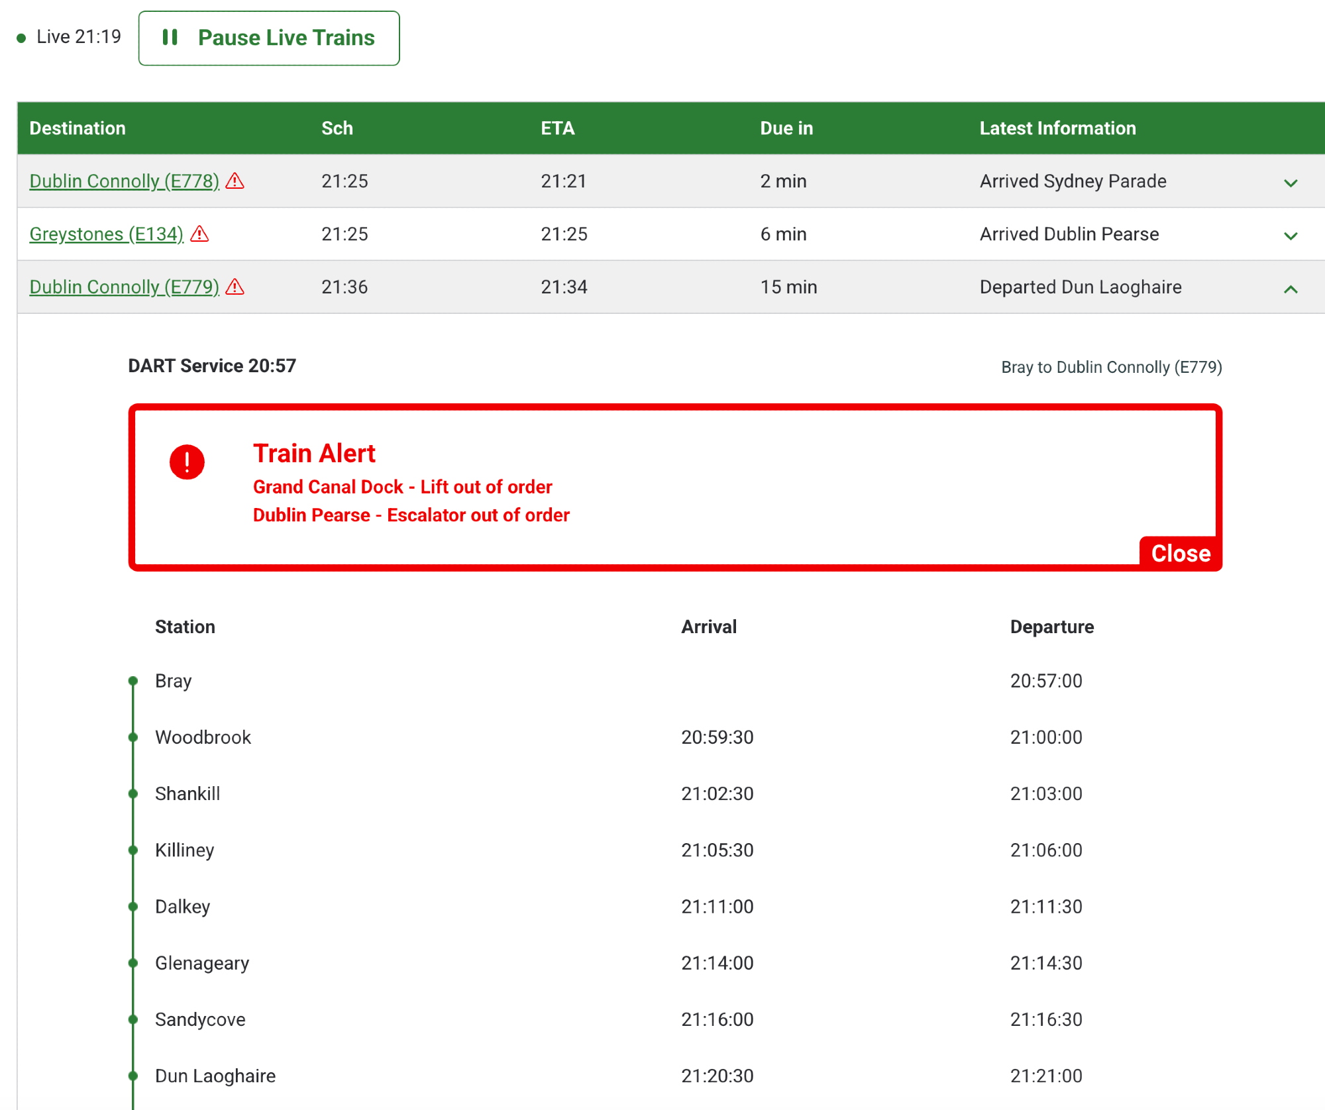
Task: Collapse the Dublin Connolly E779 details
Action: [1290, 289]
